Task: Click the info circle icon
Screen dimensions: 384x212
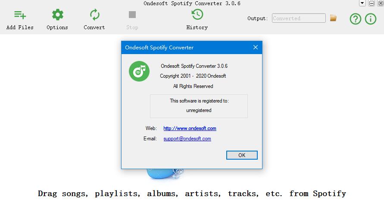Action: (x=371, y=19)
